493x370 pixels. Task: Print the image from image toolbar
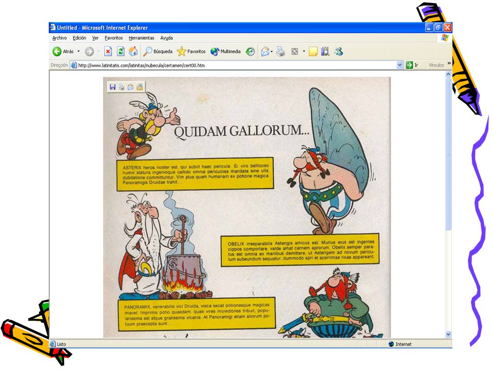[121, 87]
